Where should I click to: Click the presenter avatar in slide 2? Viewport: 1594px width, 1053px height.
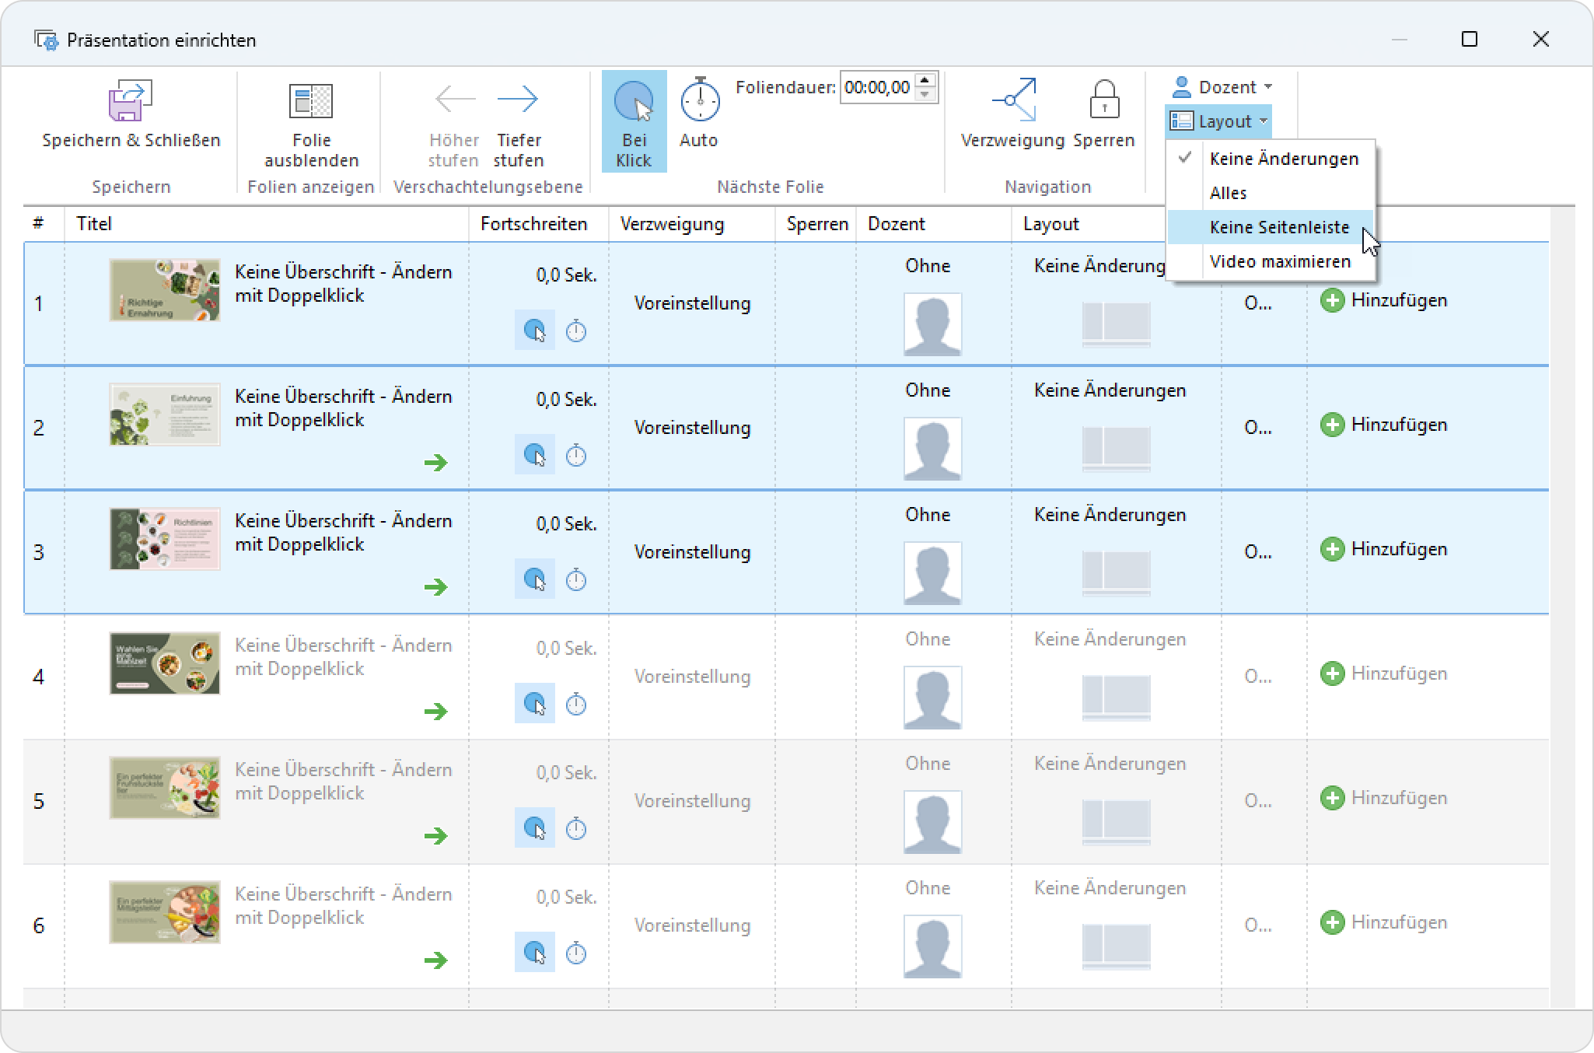coord(932,449)
